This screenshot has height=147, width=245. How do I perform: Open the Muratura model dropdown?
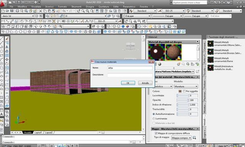pyautogui.click(x=186, y=87)
